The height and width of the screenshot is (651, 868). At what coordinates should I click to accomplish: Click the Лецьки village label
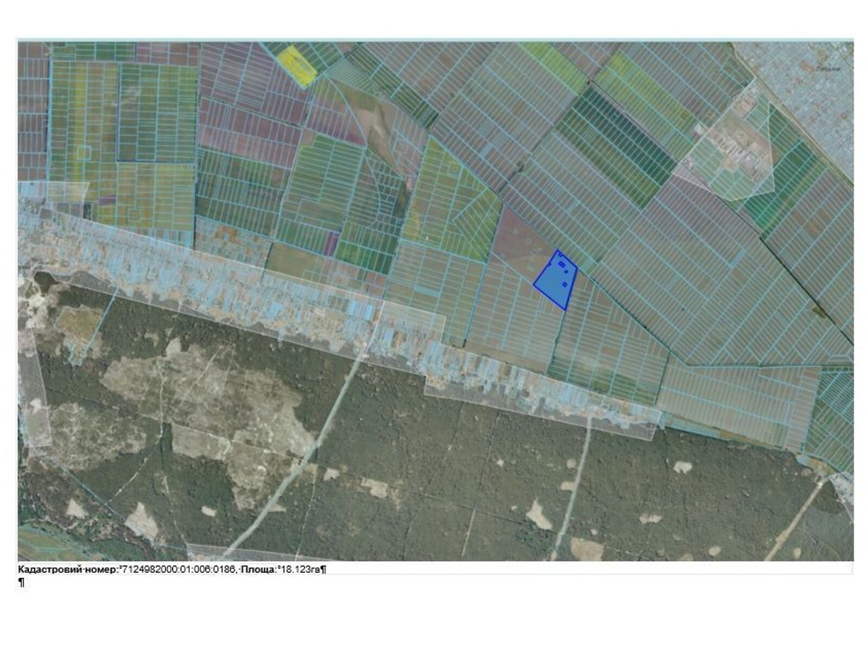828,69
